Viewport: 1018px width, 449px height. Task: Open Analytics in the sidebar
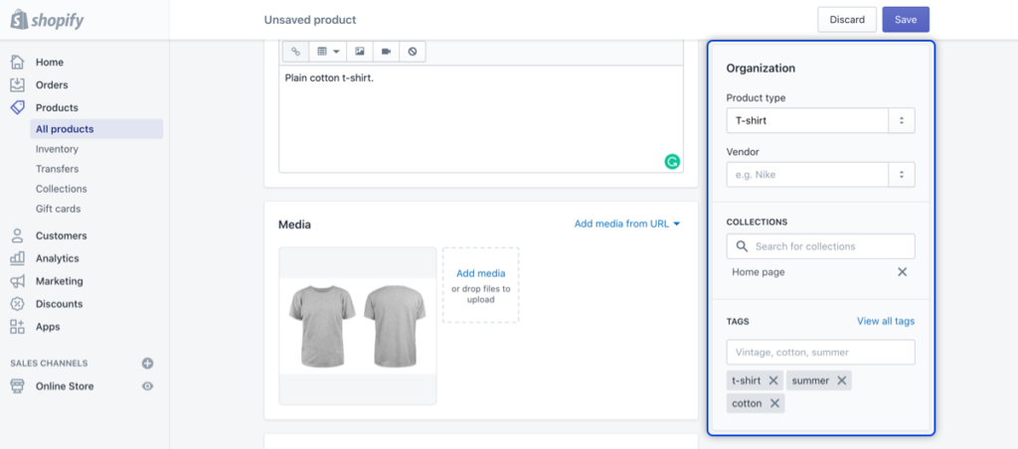pyautogui.click(x=57, y=258)
